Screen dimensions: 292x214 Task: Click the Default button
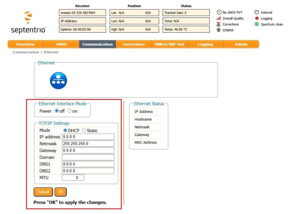[43, 192]
